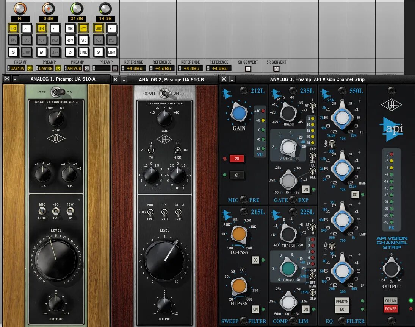
Task: Toggle OUT/IN polarity switch on UA 610-B
Action: (x=179, y=212)
